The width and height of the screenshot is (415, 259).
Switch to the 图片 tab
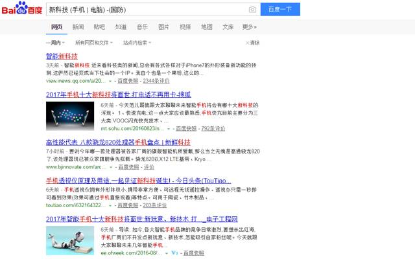(x=163, y=27)
